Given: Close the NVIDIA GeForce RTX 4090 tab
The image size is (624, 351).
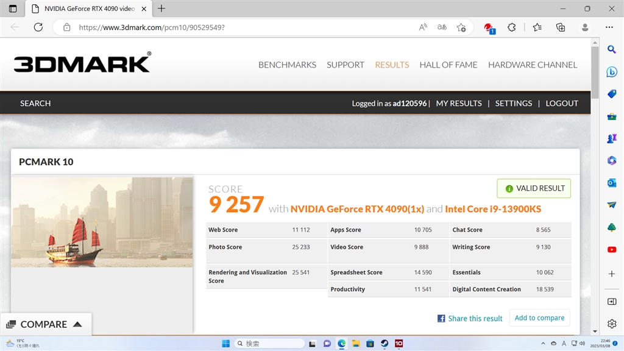Looking at the screenshot, I should pyautogui.click(x=144, y=9).
